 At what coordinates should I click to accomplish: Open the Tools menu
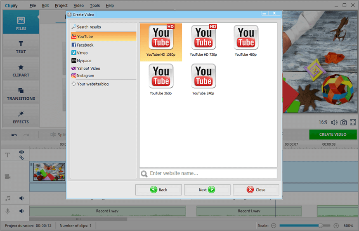(x=95, y=5)
